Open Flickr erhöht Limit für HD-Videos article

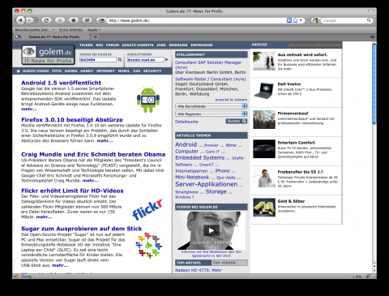(x=72, y=191)
